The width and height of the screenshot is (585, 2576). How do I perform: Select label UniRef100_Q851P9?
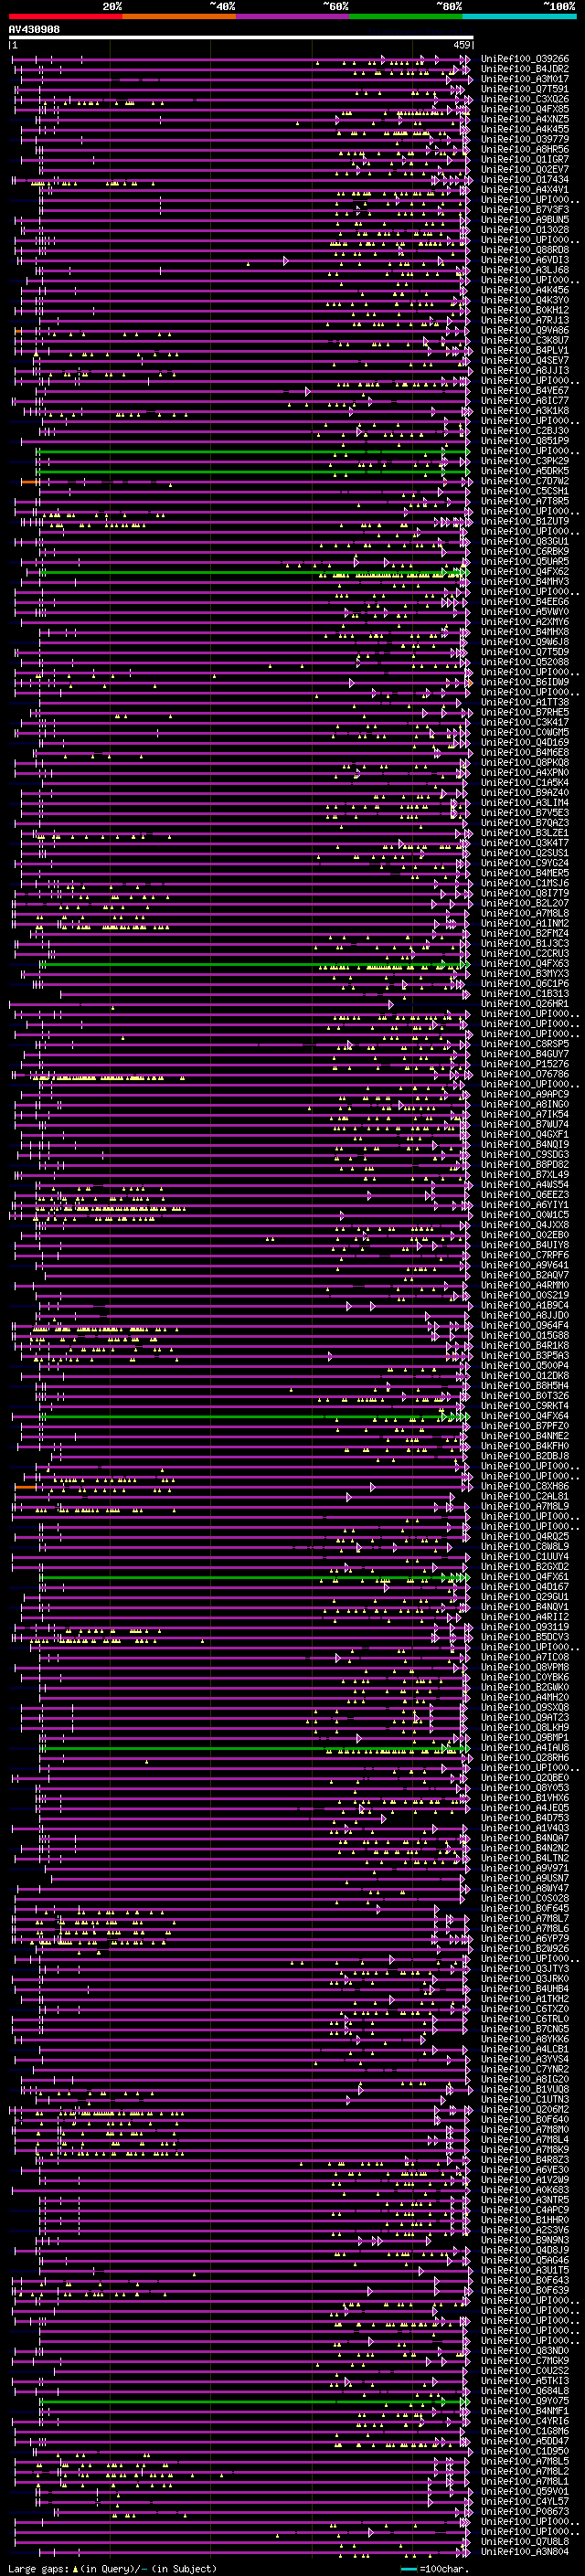525,441
